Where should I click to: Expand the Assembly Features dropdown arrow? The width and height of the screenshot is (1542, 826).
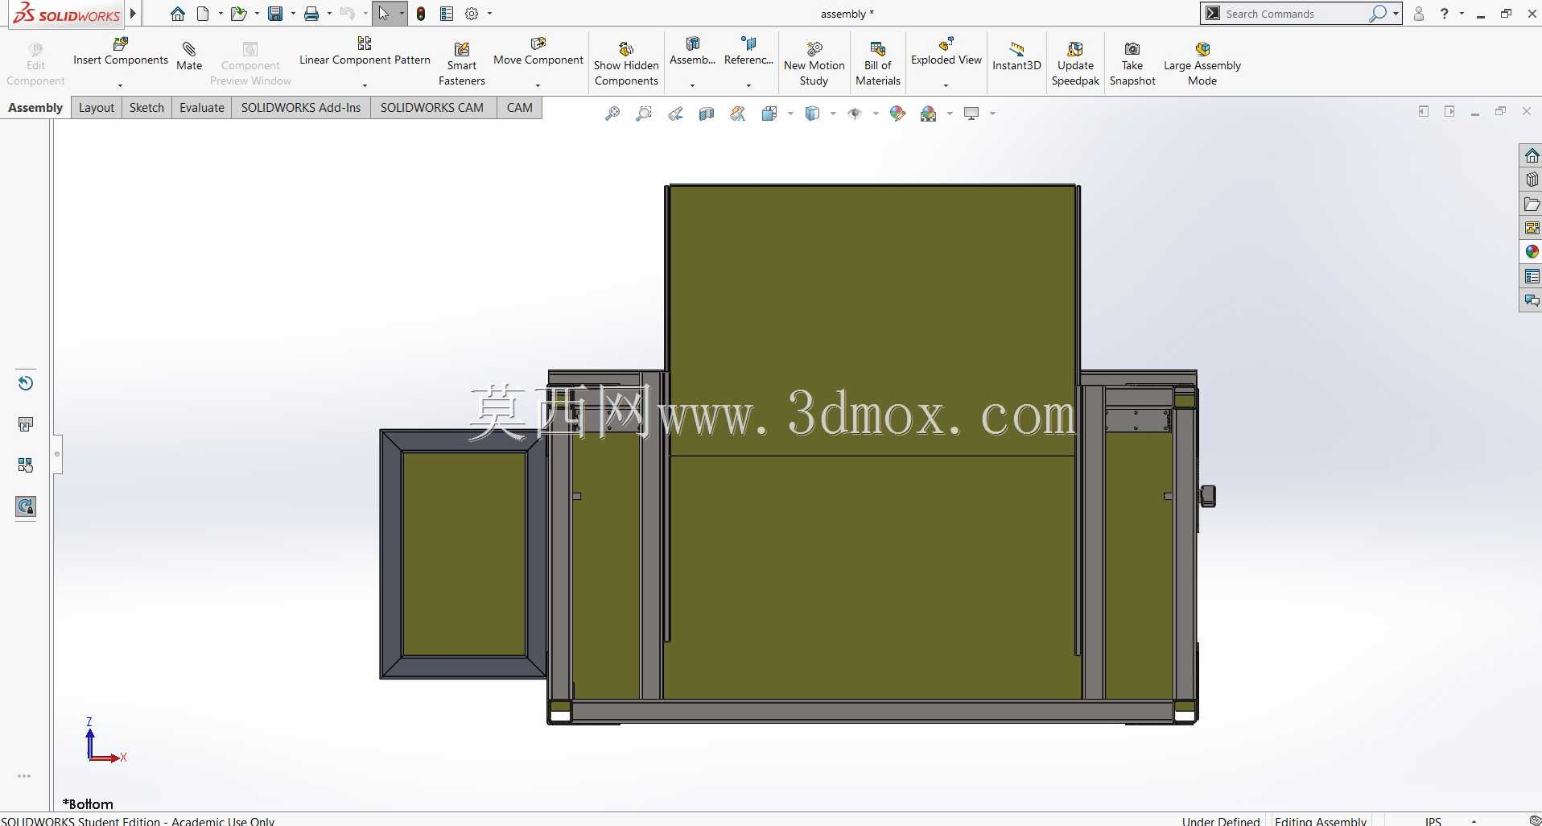pyautogui.click(x=692, y=85)
